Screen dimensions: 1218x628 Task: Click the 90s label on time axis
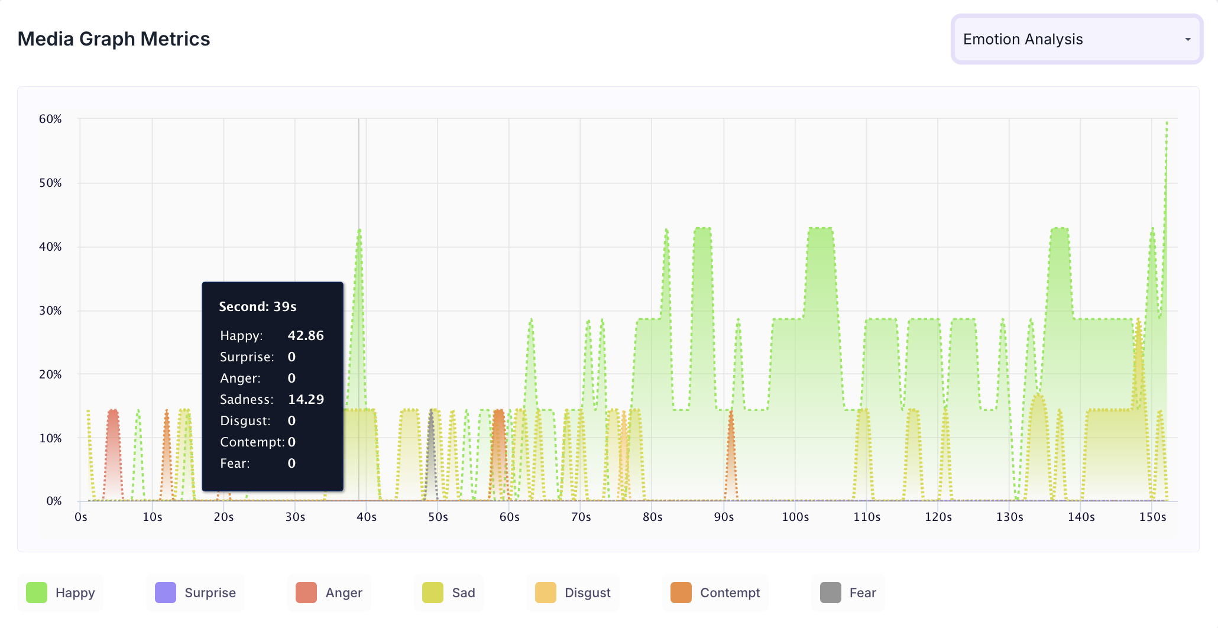click(724, 517)
